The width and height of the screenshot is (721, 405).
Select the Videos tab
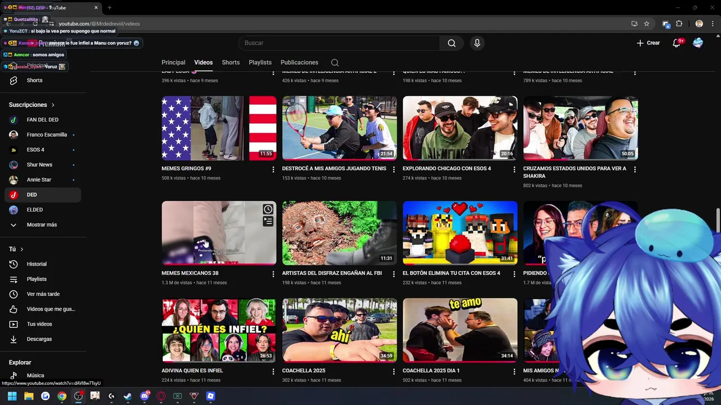tap(203, 62)
